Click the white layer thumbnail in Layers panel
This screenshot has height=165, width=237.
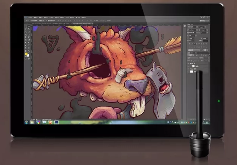[x=192, y=72]
